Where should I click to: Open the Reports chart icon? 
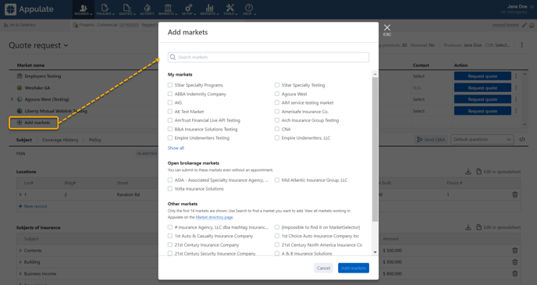(x=209, y=9)
